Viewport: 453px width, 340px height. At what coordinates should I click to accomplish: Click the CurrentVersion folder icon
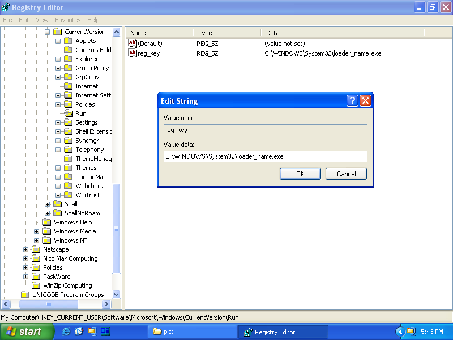click(x=58, y=32)
